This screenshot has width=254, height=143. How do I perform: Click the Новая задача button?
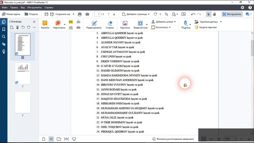pyautogui.click(x=11, y=14)
